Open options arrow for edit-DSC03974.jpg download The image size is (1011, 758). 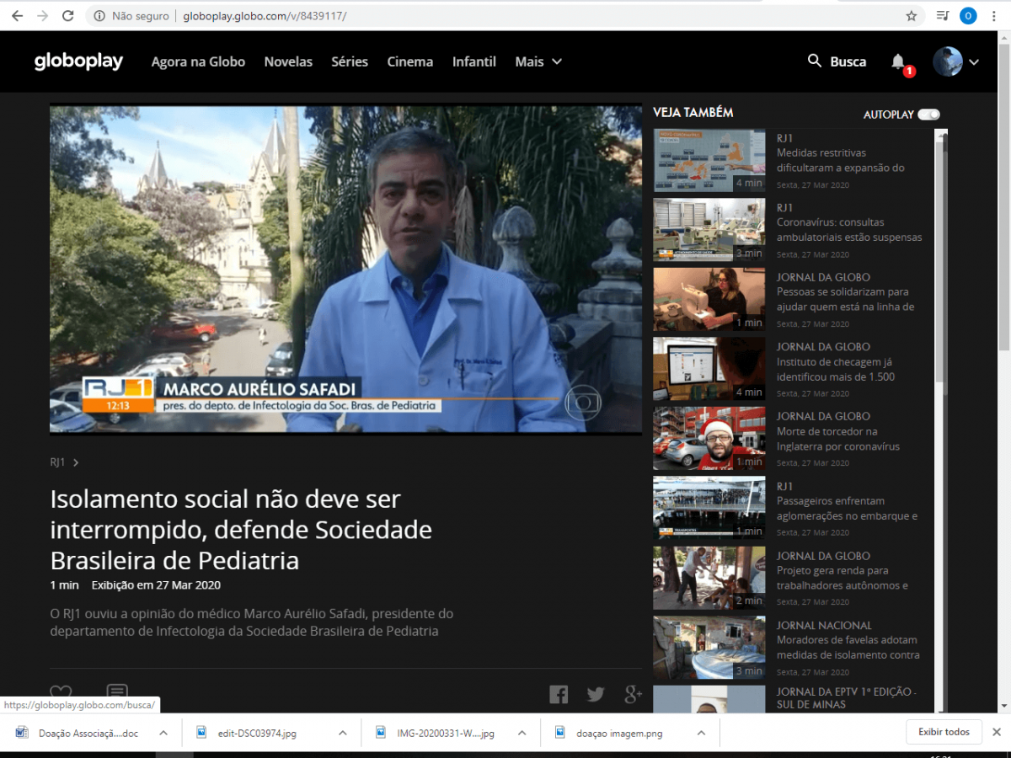343,733
